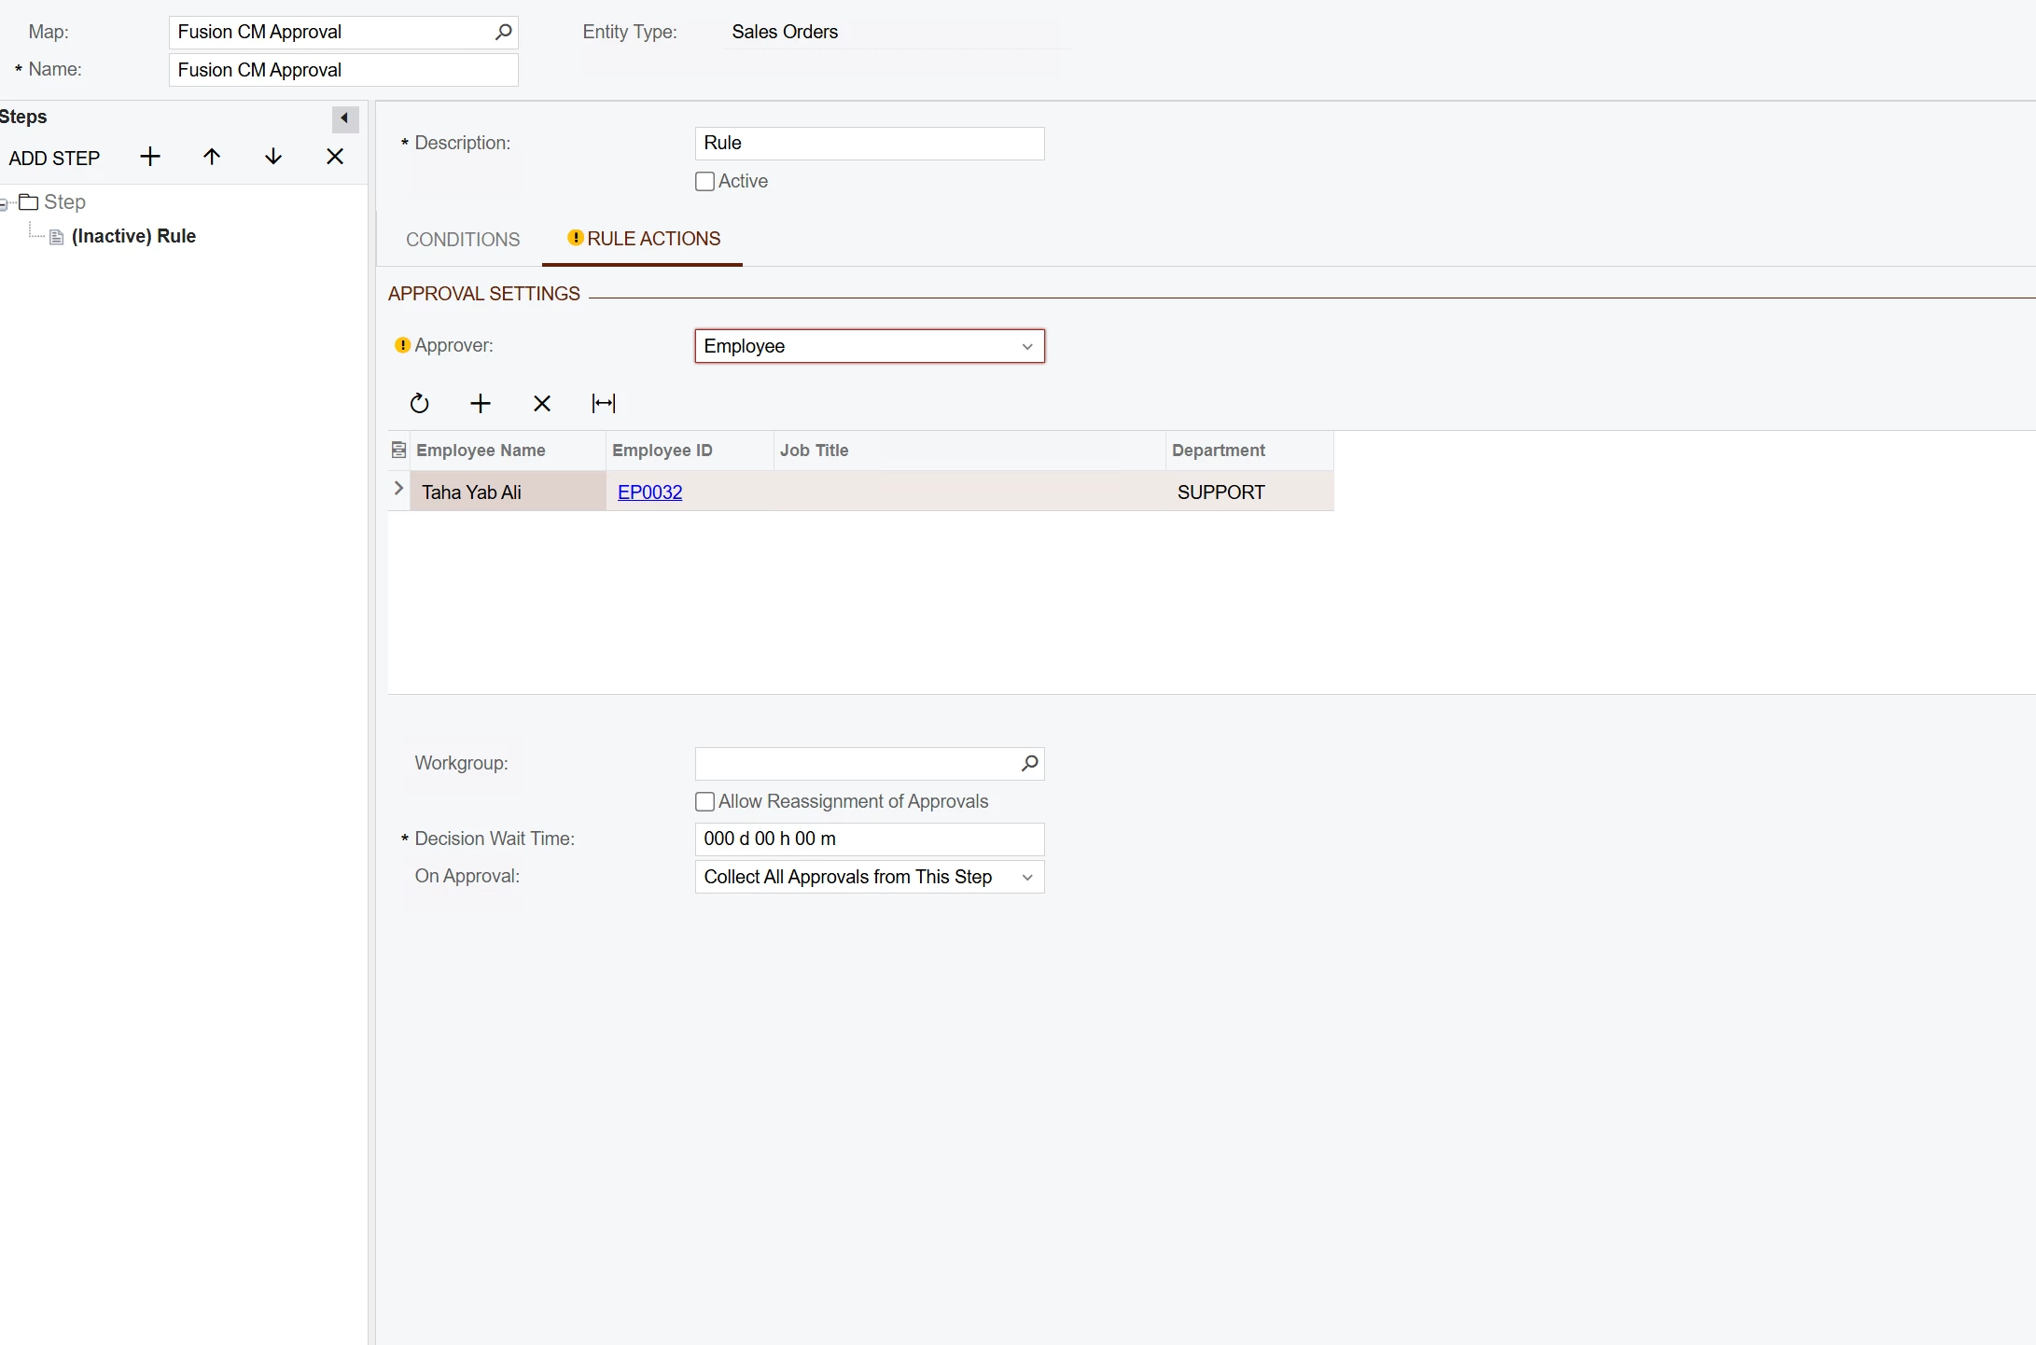Screen dimensions: 2036x1345
Task: Collapse the Steps panel arrow
Action: point(344,118)
